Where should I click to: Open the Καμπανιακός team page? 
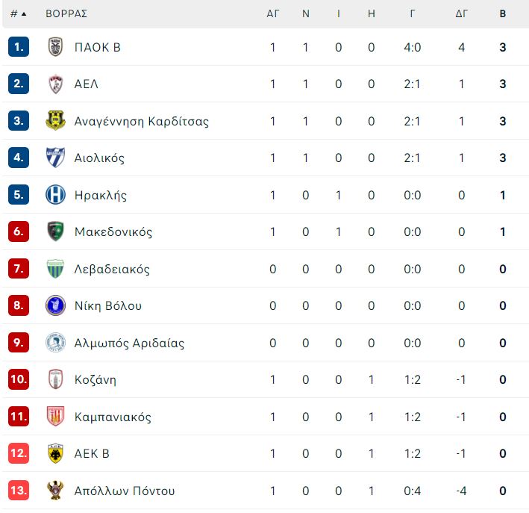[113, 417]
